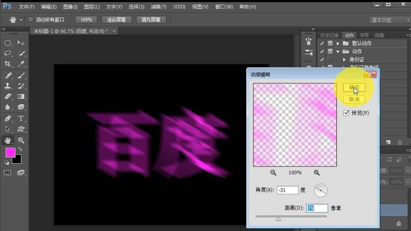Toggle the Scroll All Windows checkbox
411x231 pixels.
(31, 20)
